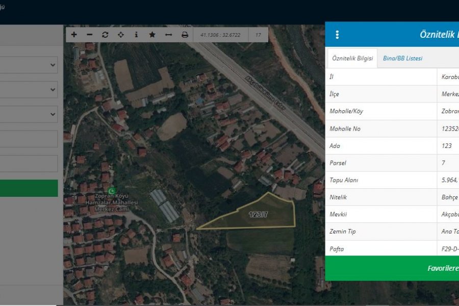Click the zoom level value 17

pyautogui.click(x=258, y=35)
